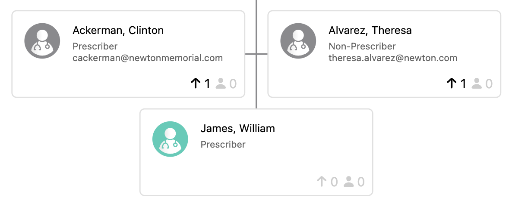Click the upward count number on Ackerman card
Image resolution: width=531 pixels, height=210 pixels.
click(207, 83)
